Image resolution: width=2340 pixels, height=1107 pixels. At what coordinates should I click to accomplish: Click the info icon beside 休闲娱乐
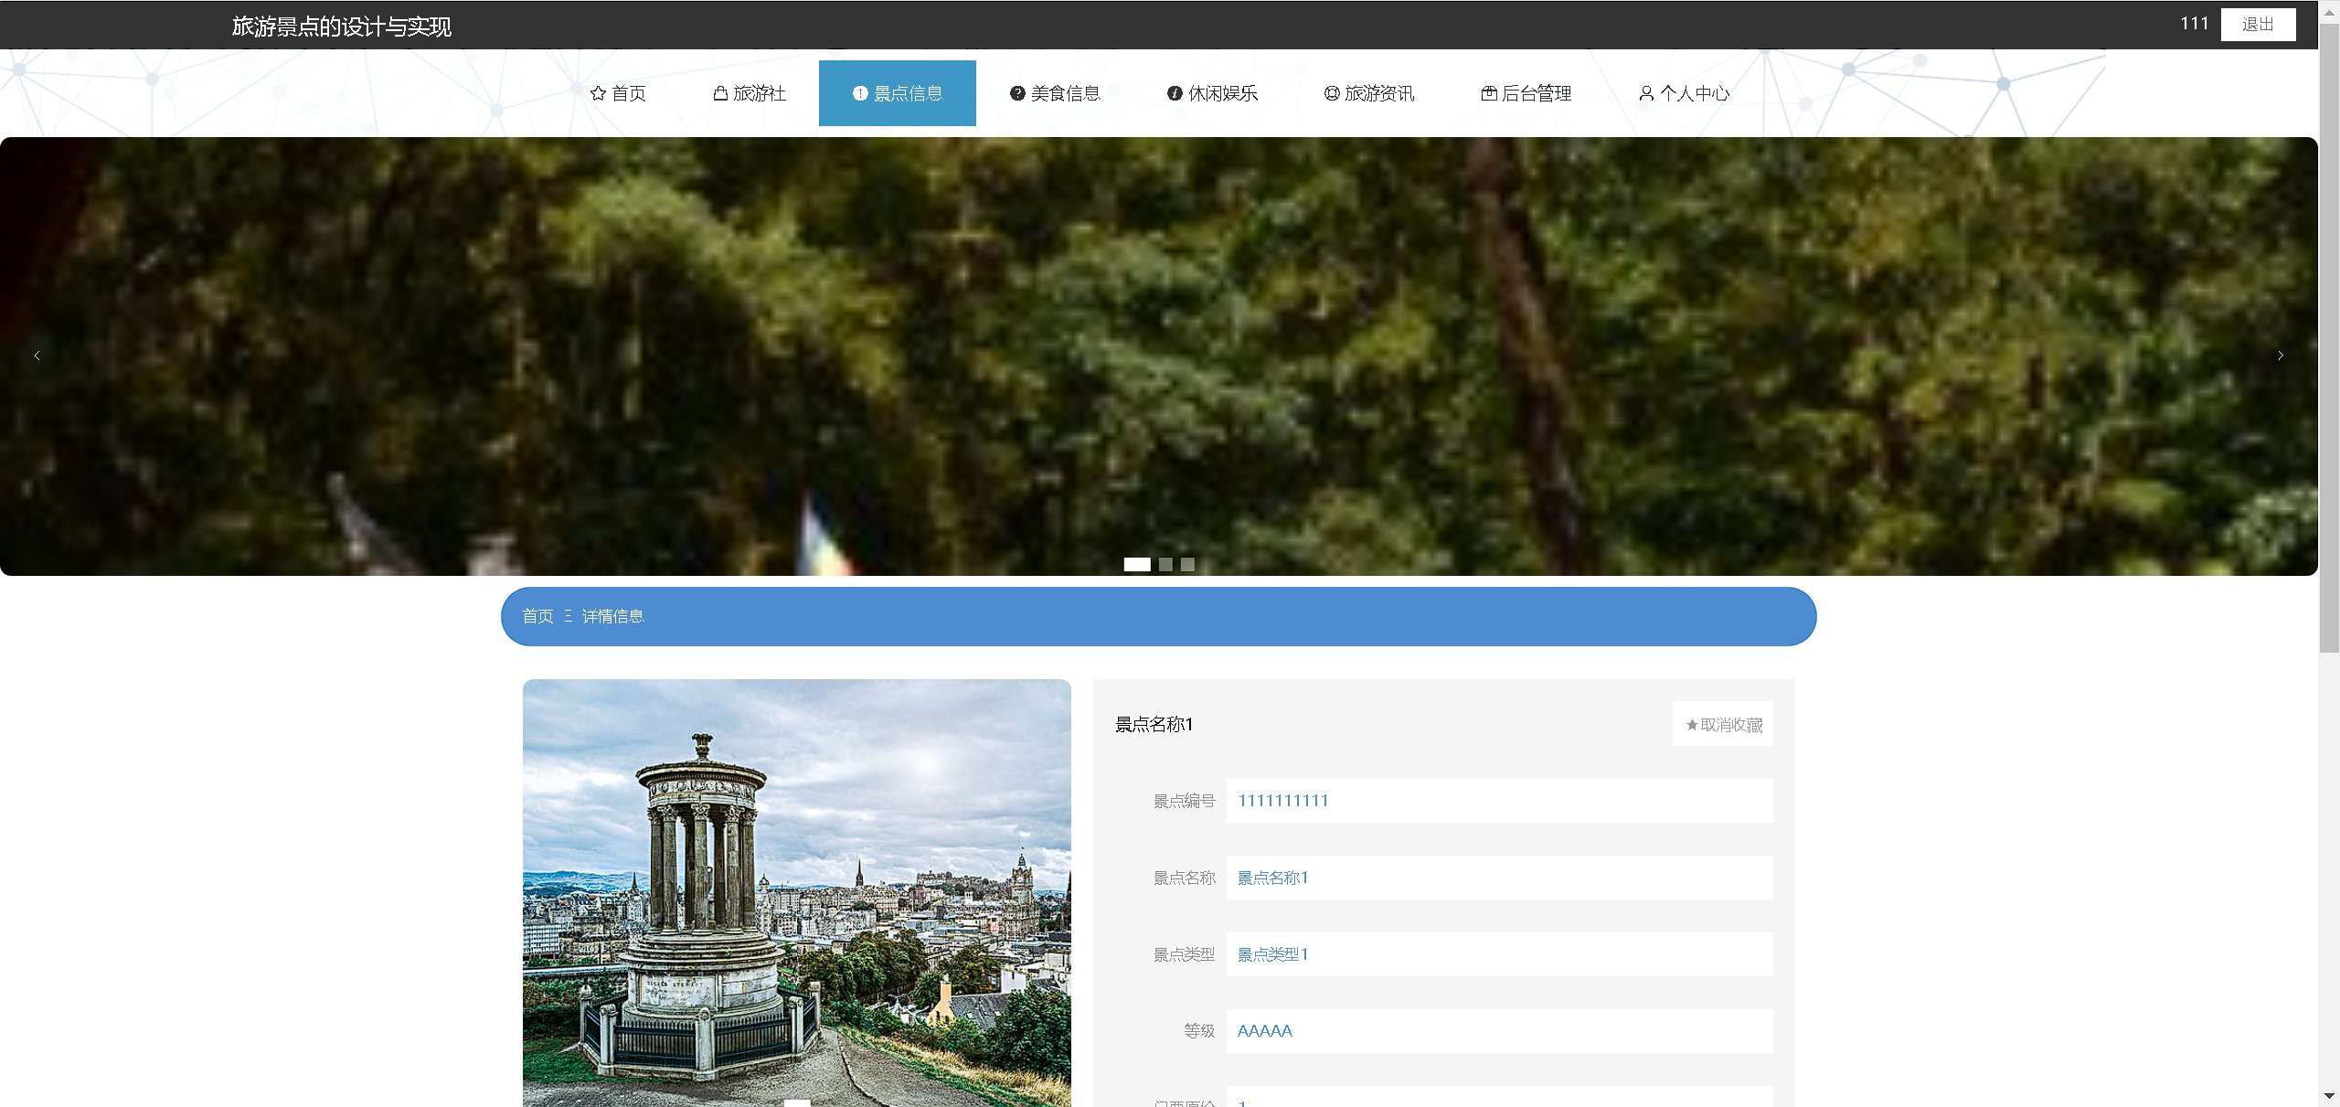point(1175,93)
